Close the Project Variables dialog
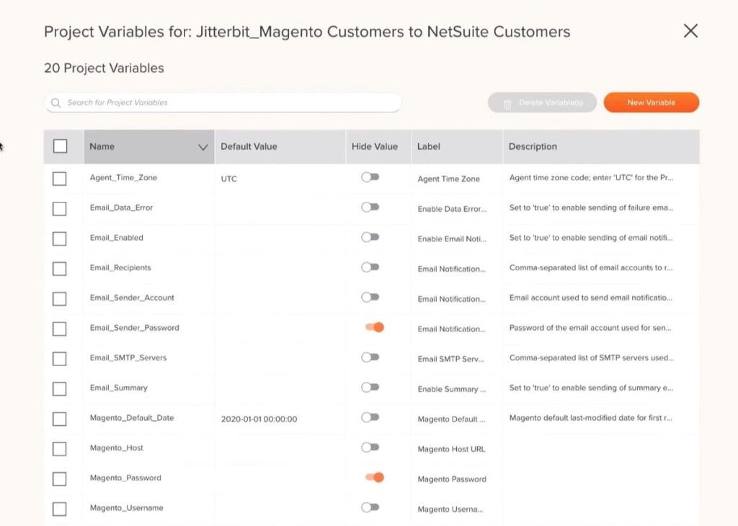Image resolution: width=738 pixels, height=526 pixels. coord(690,31)
